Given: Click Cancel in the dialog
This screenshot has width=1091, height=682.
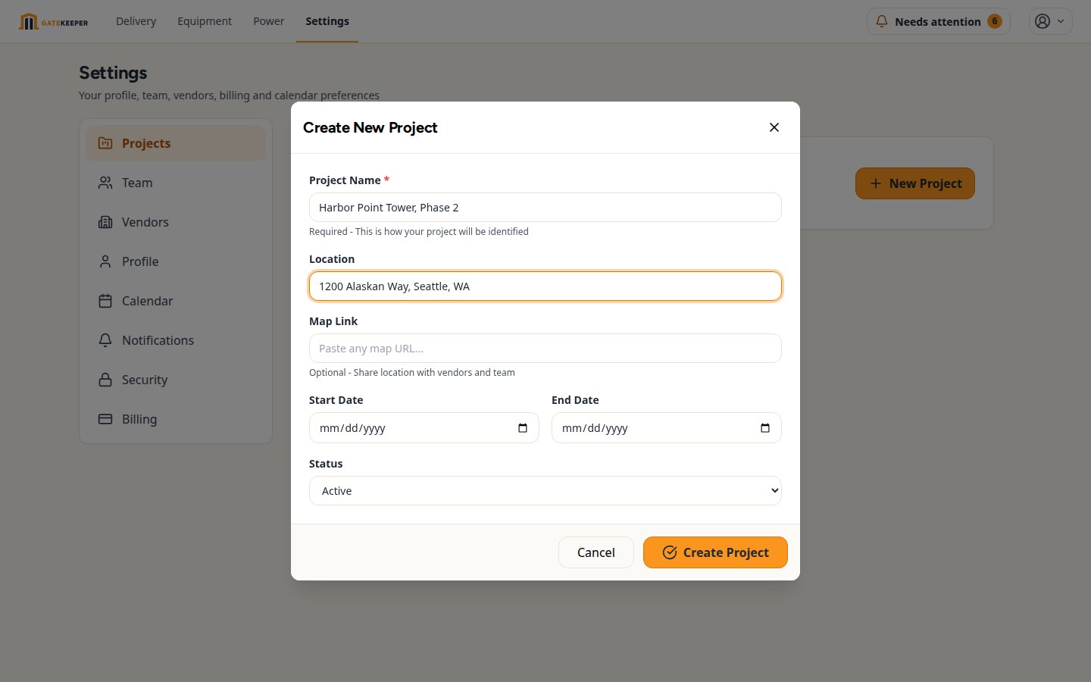Looking at the screenshot, I should pyautogui.click(x=596, y=552).
